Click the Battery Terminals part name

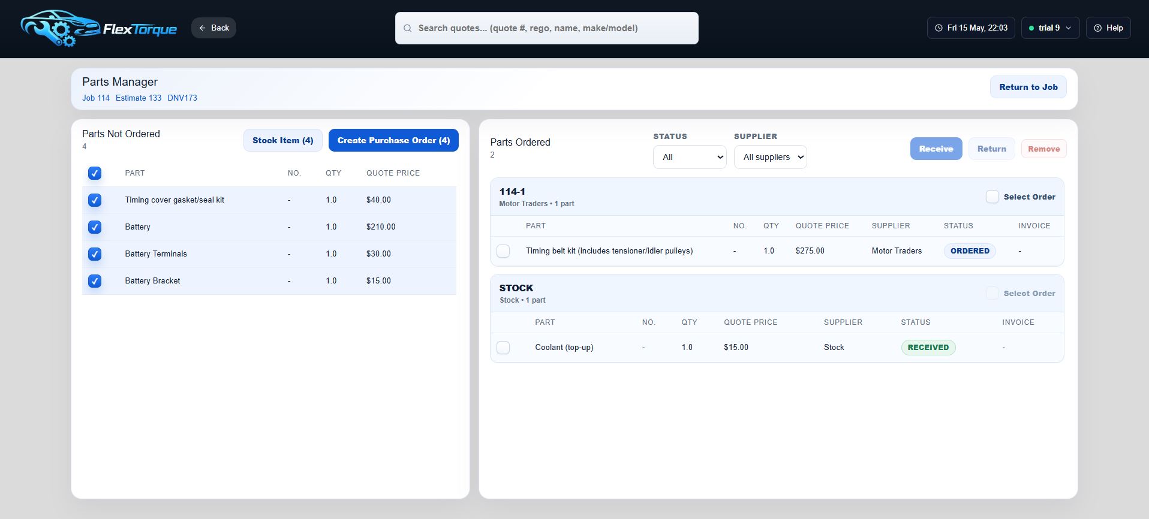pos(156,254)
